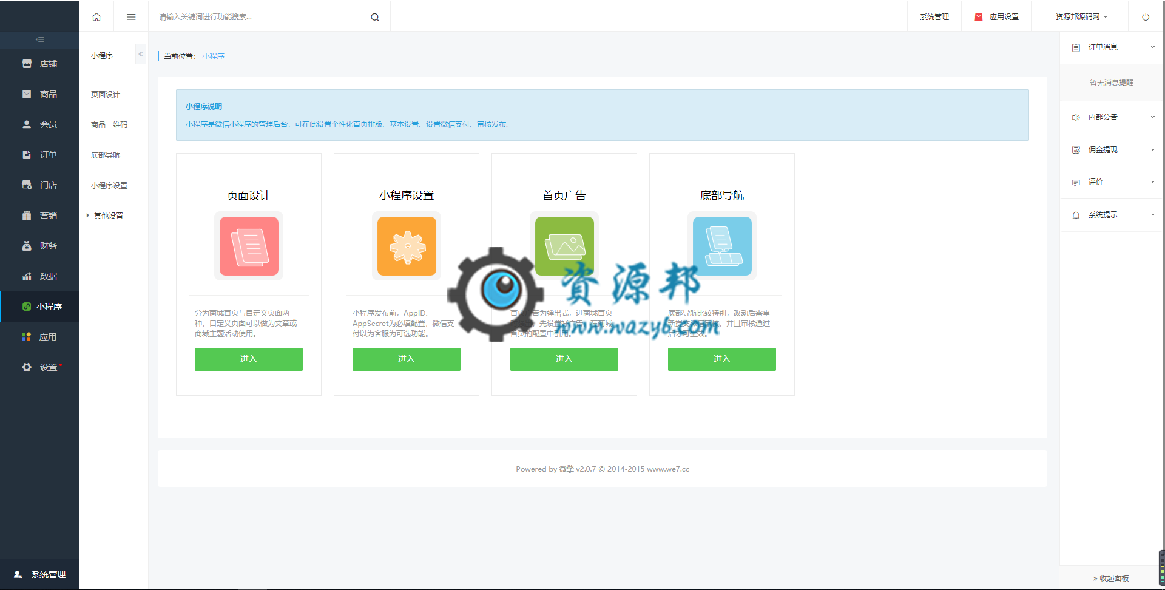Click 进入 button under 首页广告
The height and width of the screenshot is (590, 1165).
564,359
